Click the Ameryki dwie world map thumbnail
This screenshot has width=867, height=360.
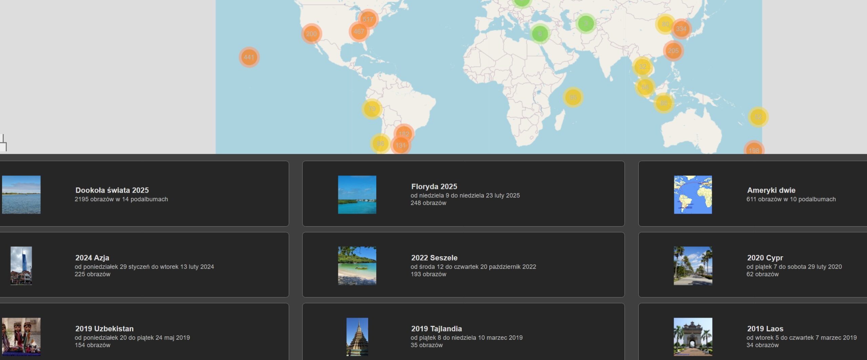[x=693, y=195]
